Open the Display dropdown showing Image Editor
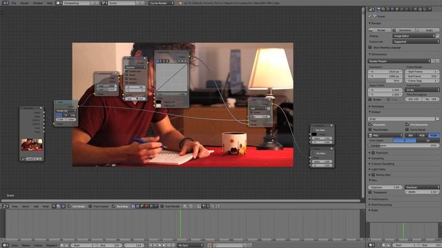Screen dimensions: 442x248 pyautogui.click(x=414, y=36)
